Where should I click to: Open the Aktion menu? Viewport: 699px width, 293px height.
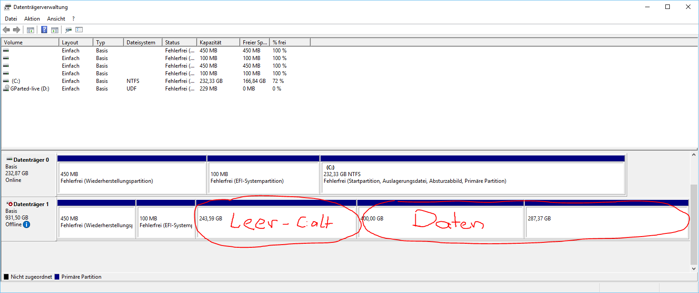point(32,19)
